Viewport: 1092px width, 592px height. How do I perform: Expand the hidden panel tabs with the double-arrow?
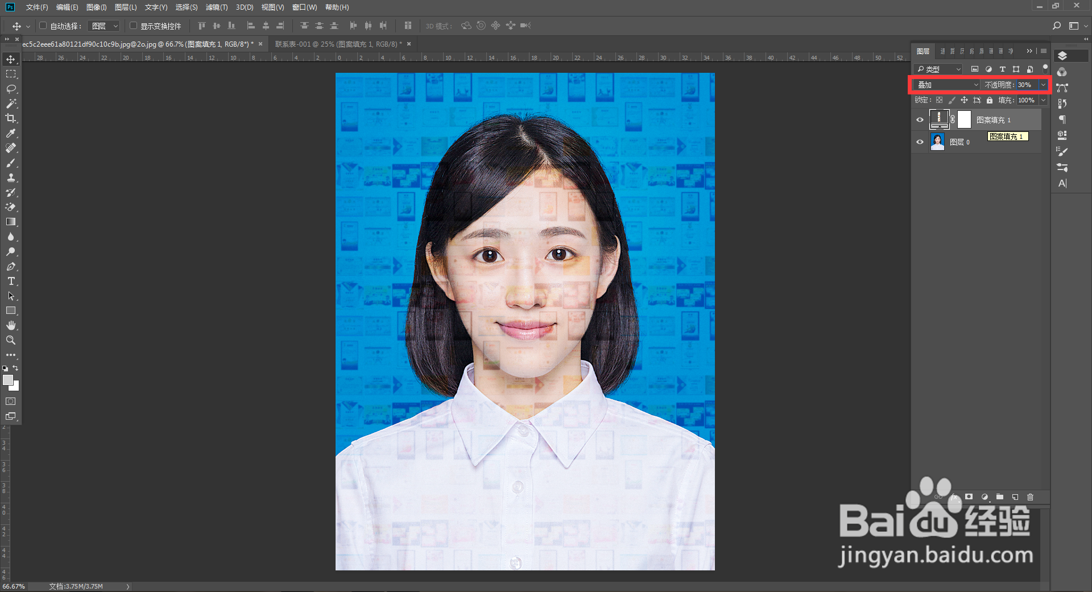1029,51
